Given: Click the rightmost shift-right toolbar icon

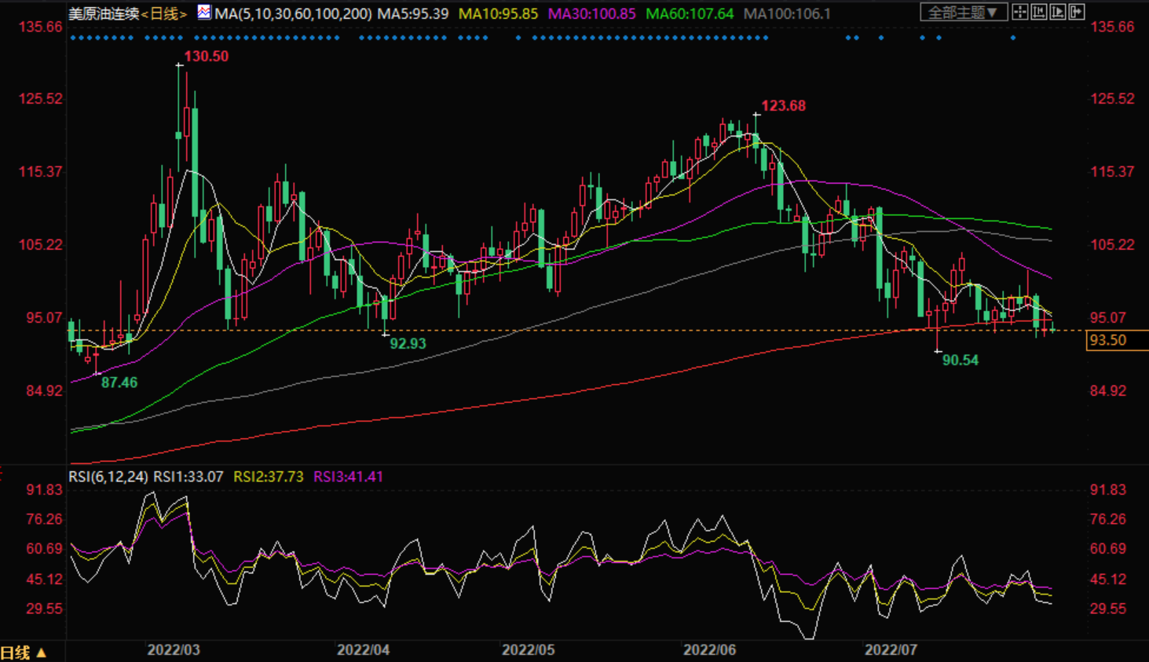Looking at the screenshot, I should 1077,13.
